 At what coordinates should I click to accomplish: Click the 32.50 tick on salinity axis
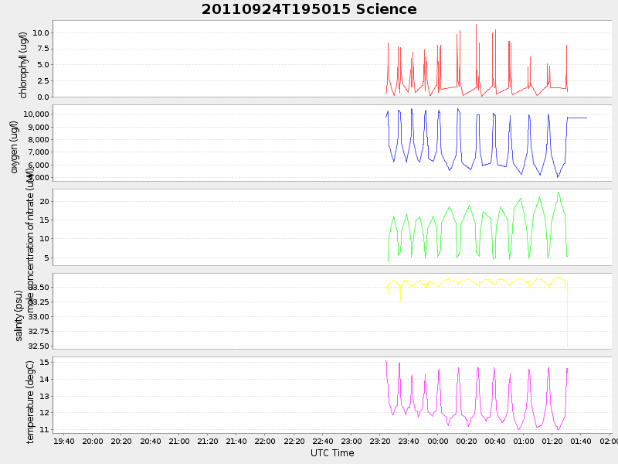point(39,346)
